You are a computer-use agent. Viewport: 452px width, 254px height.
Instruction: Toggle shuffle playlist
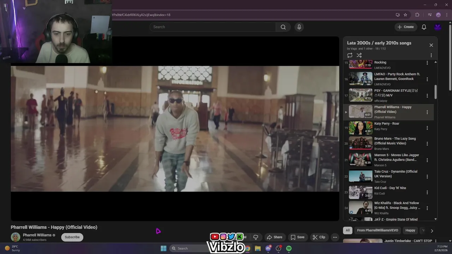point(359,55)
